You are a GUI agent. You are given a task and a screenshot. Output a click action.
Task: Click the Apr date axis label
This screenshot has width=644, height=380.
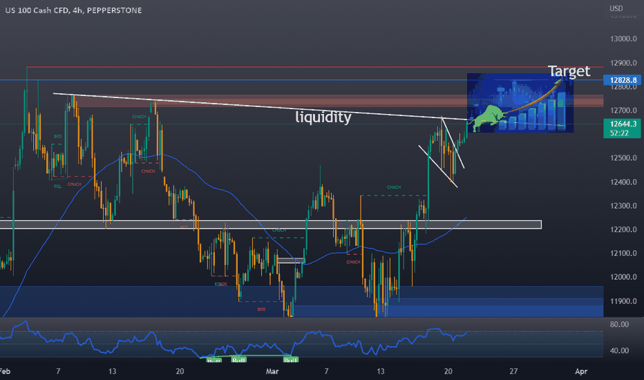(x=580, y=372)
